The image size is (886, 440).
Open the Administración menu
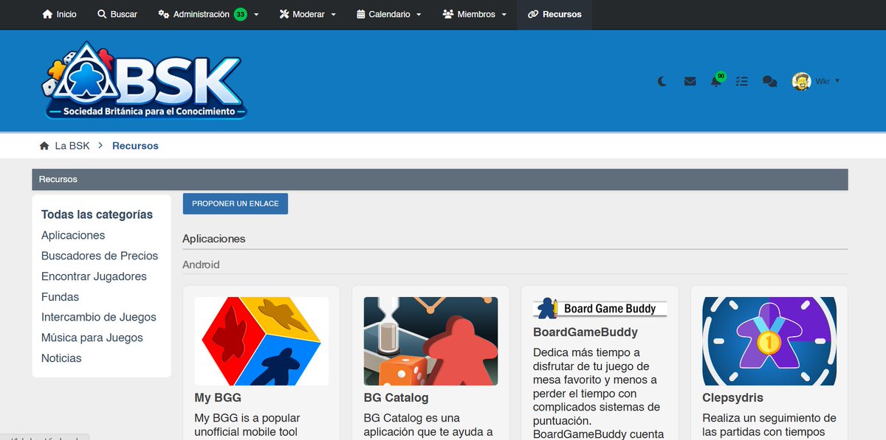(208, 14)
